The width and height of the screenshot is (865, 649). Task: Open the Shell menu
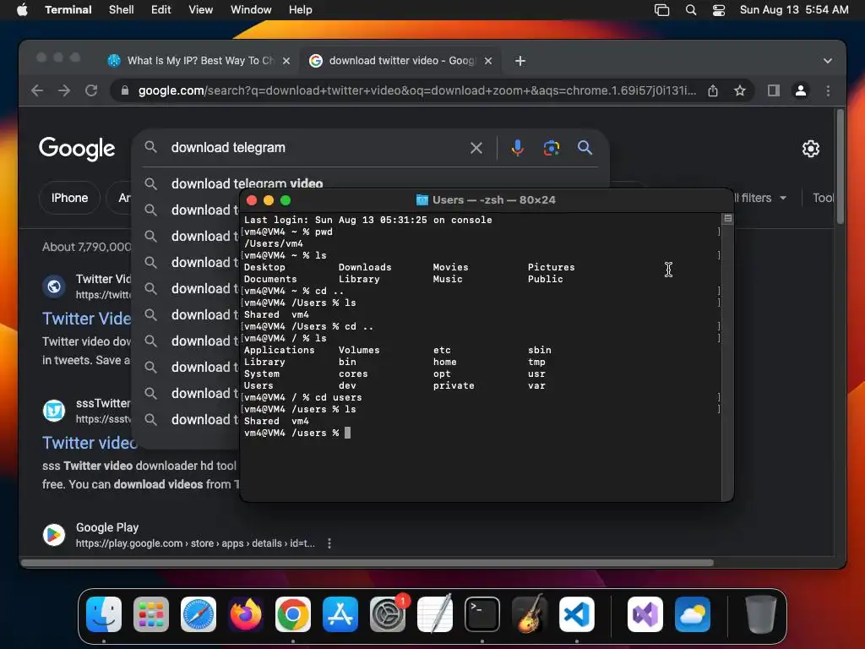coord(121,9)
